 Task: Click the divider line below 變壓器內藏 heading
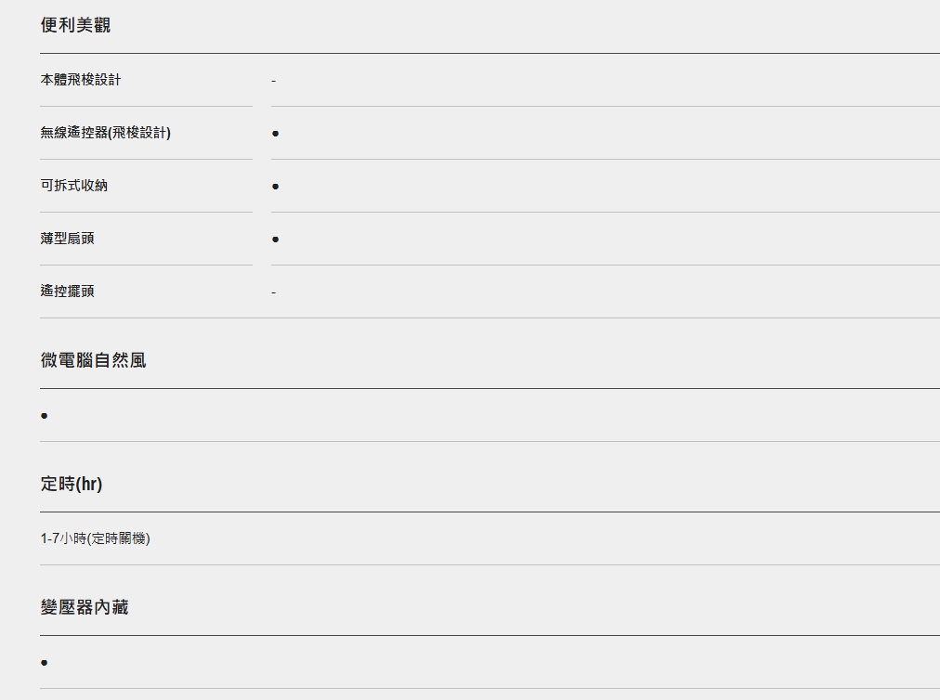(490, 635)
